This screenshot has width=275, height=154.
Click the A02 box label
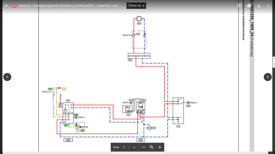(x=68, y=140)
